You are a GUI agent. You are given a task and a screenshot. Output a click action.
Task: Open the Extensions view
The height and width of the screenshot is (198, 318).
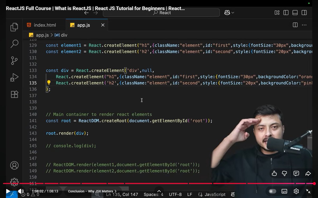pyautogui.click(x=14, y=94)
